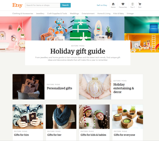The width and height of the screenshot is (159, 141).
Task: Open Personalized gifts cutting boards thumbnail
Action: point(29,87)
